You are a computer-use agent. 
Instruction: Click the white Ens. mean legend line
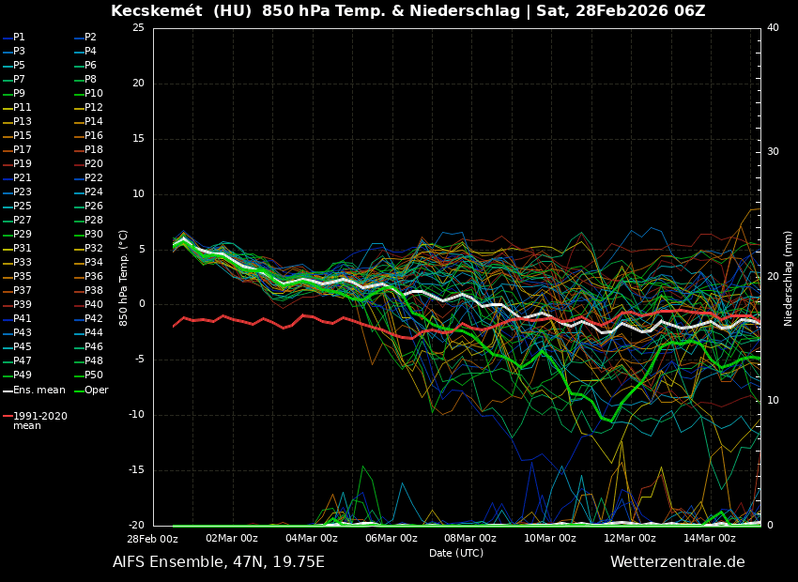[x=8, y=391]
